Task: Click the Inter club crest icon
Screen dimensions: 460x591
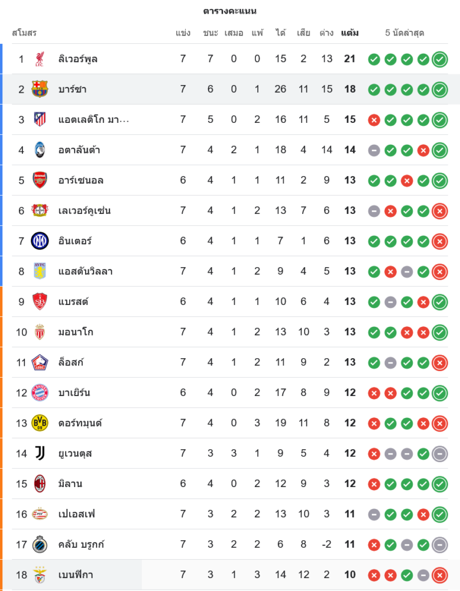Action: tap(40, 241)
